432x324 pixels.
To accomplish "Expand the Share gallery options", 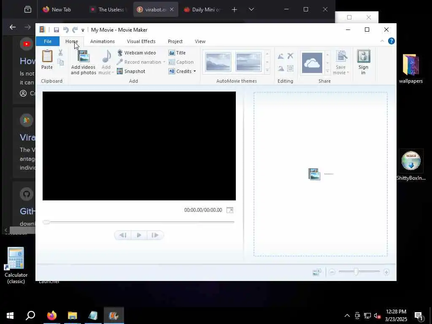I will tap(327, 71).
